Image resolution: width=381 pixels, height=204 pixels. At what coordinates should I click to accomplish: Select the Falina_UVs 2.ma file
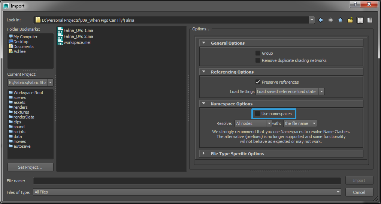pos(75,36)
